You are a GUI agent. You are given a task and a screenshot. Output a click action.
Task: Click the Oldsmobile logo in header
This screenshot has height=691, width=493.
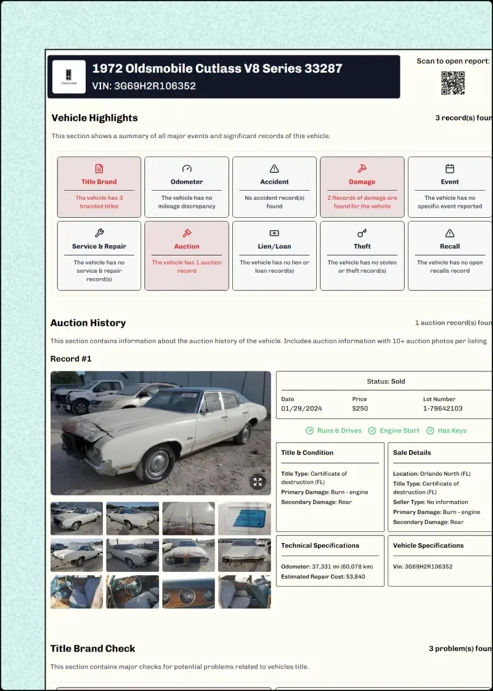click(x=68, y=77)
